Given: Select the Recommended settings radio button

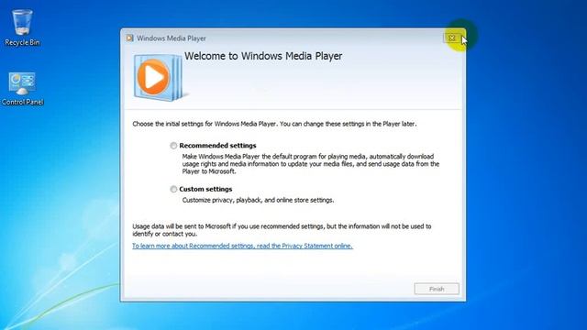Looking at the screenshot, I should (x=173, y=146).
